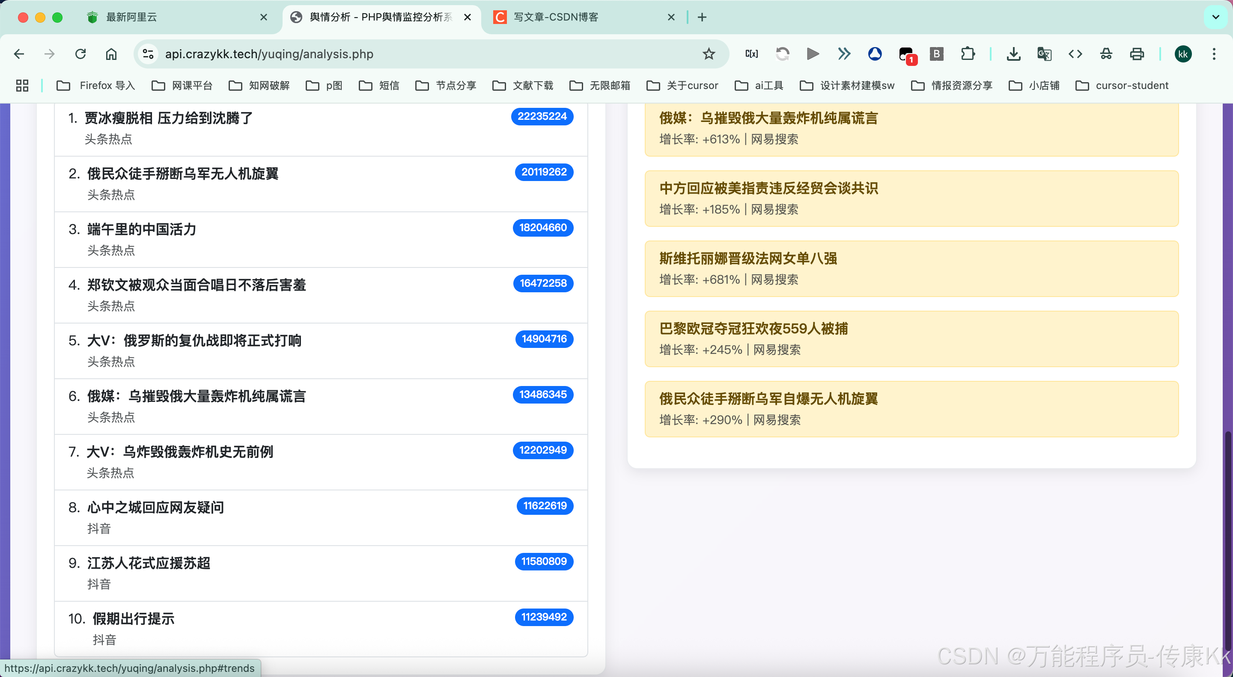1233x677 pixels.
Task: Click hot topic è´¾å†°ç˜¦è„±ç›¸ åŽ‹åŠ›ç»™åˆ°æ²ˆè…¾äº†
Action: [x=169, y=118]
